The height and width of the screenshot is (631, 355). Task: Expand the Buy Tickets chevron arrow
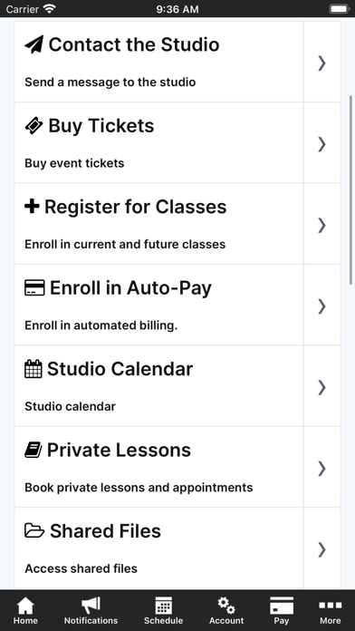[322, 143]
